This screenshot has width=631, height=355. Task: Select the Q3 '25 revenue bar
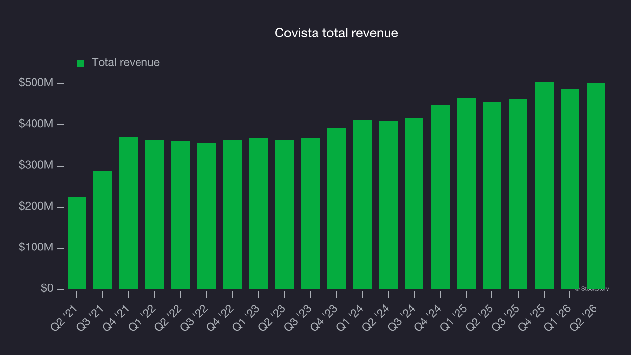pyautogui.click(x=518, y=194)
